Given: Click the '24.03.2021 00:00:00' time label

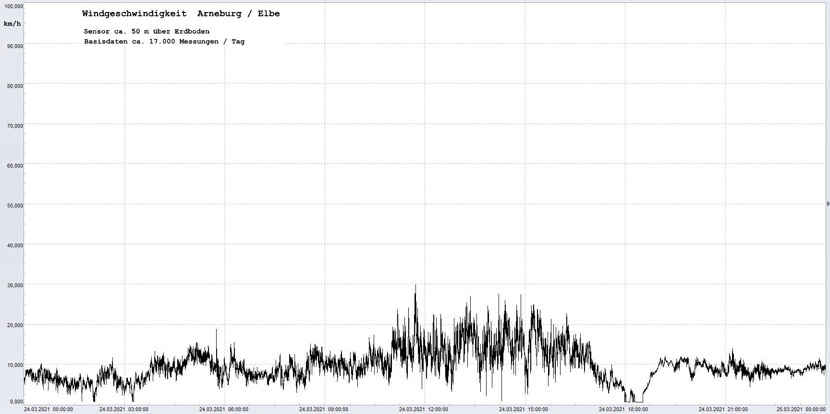Looking at the screenshot, I should 49,409.
